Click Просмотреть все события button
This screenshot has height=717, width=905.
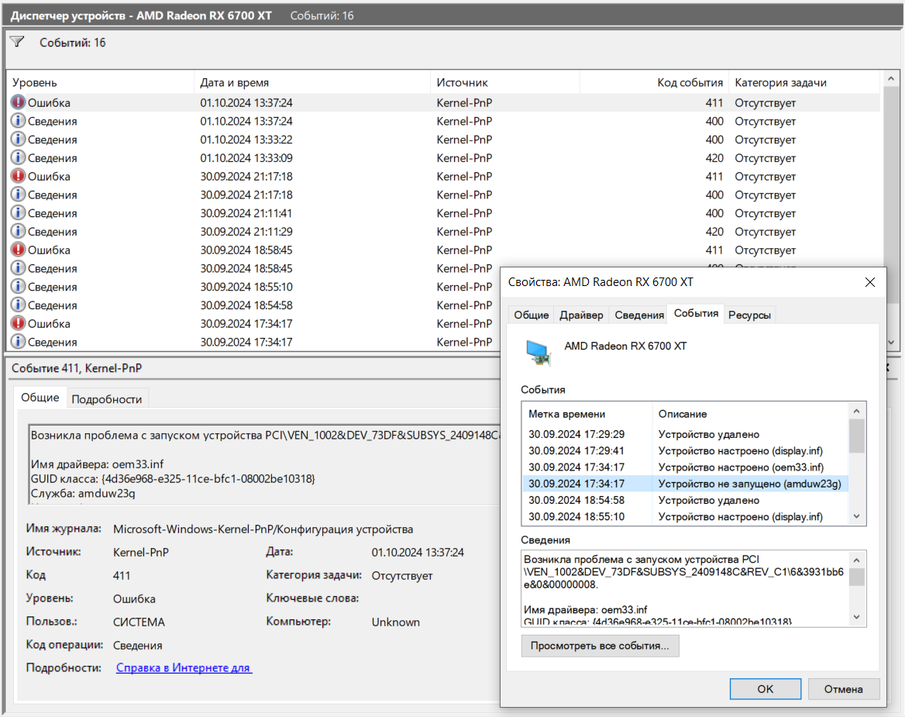[x=600, y=646]
